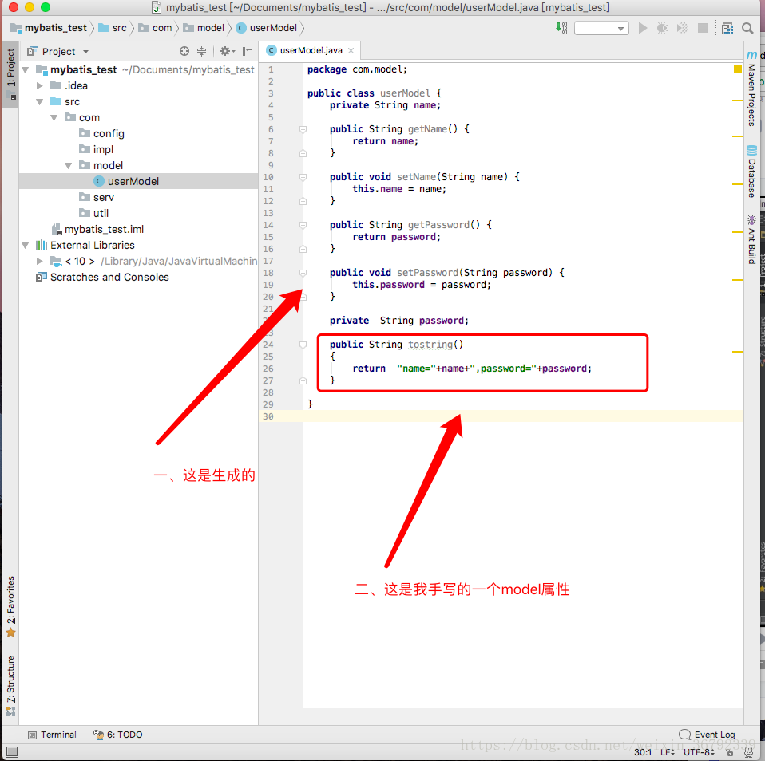Click package com.model statement

tap(357, 69)
